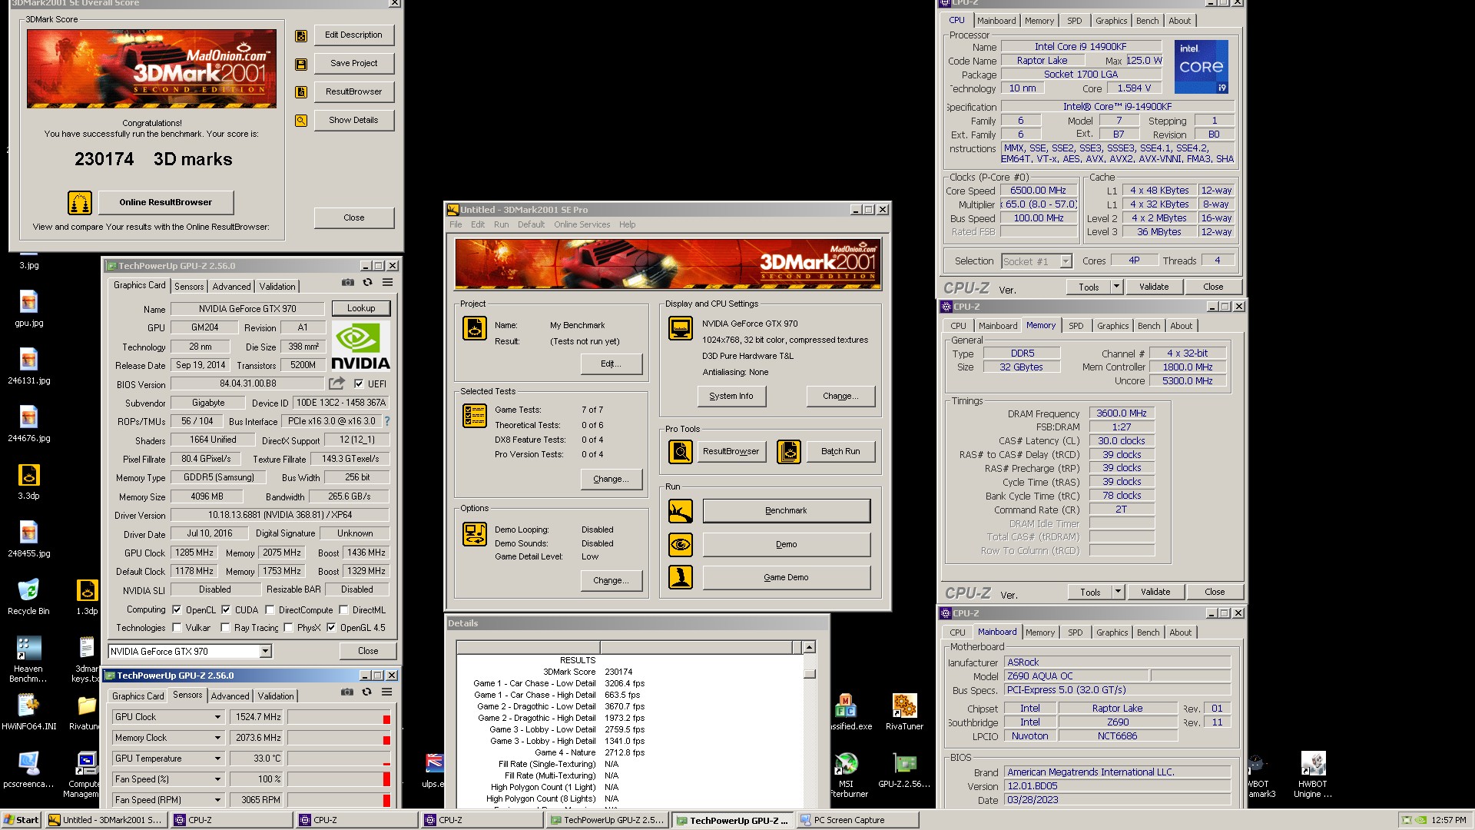
Task: Click Bus Interface question mark icon
Action: coord(387,421)
